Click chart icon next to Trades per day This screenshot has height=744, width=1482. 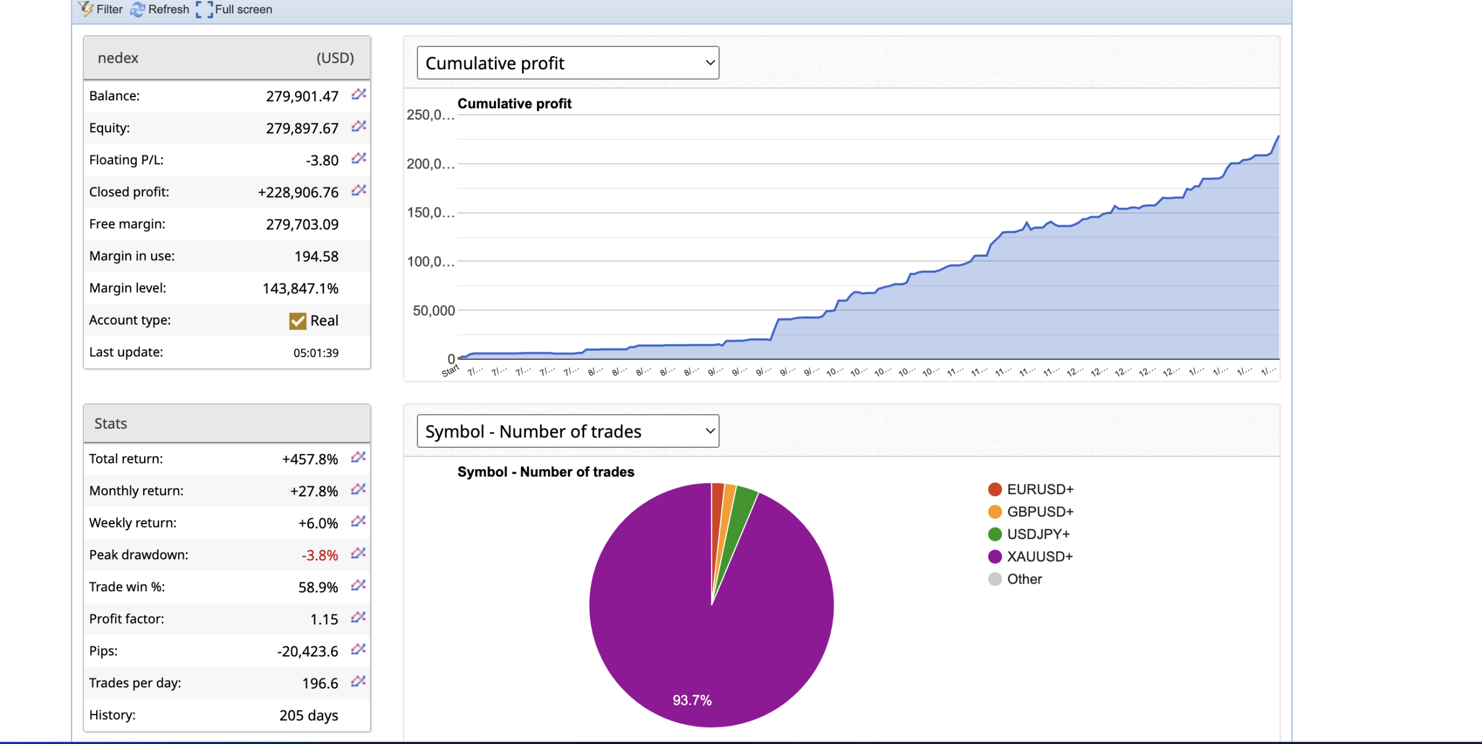358,682
